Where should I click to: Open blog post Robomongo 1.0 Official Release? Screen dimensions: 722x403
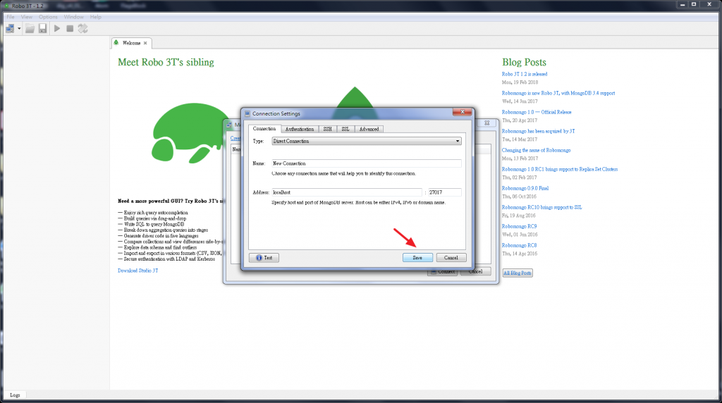pyautogui.click(x=537, y=112)
